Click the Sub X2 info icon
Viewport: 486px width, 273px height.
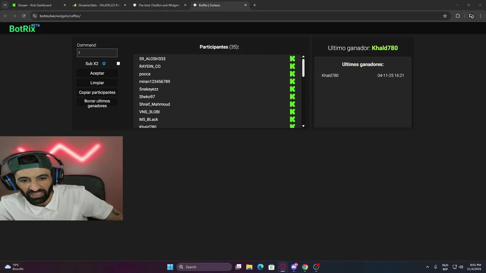(x=104, y=64)
